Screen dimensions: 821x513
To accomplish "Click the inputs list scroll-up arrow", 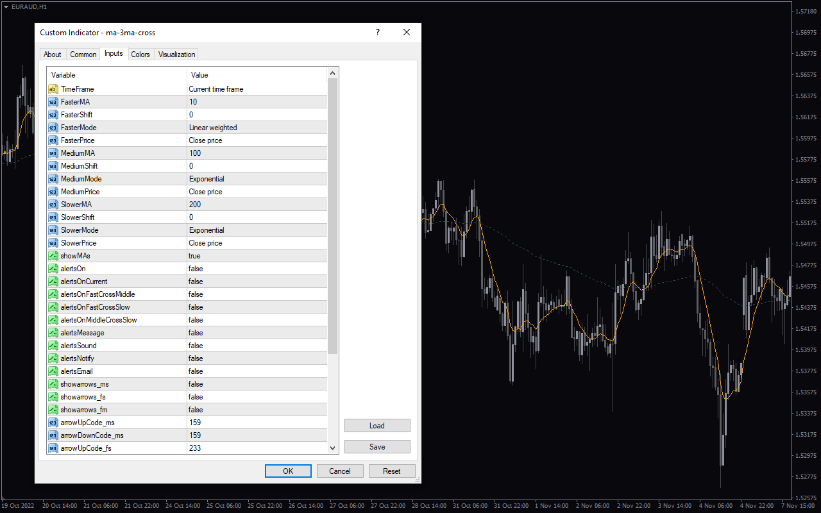I will (x=332, y=74).
